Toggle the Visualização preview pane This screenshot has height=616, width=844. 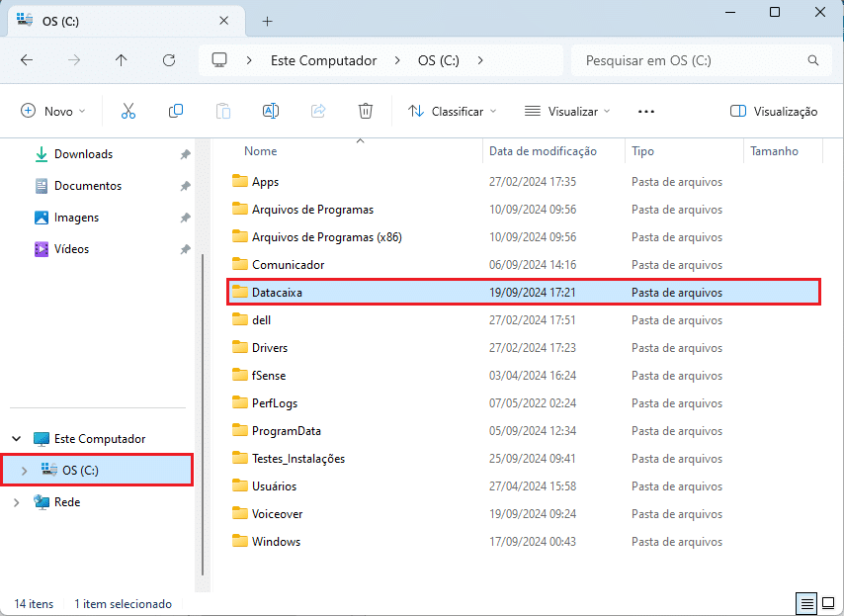click(x=774, y=112)
